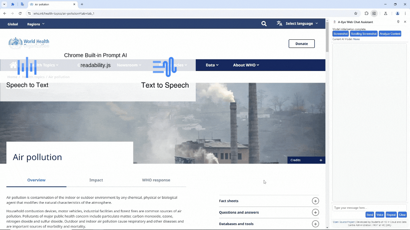Click Scrolling Screenshot button
This screenshot has height=230, width=410.
tap(364, 34)
